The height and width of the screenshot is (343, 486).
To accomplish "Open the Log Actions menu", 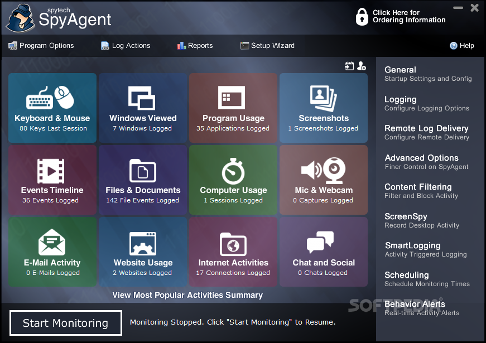I will 126,46.
